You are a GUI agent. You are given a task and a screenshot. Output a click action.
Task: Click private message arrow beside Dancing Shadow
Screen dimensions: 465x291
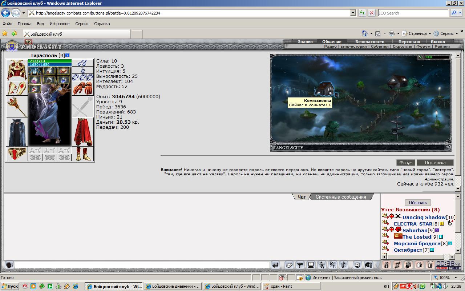pos(385,216)
